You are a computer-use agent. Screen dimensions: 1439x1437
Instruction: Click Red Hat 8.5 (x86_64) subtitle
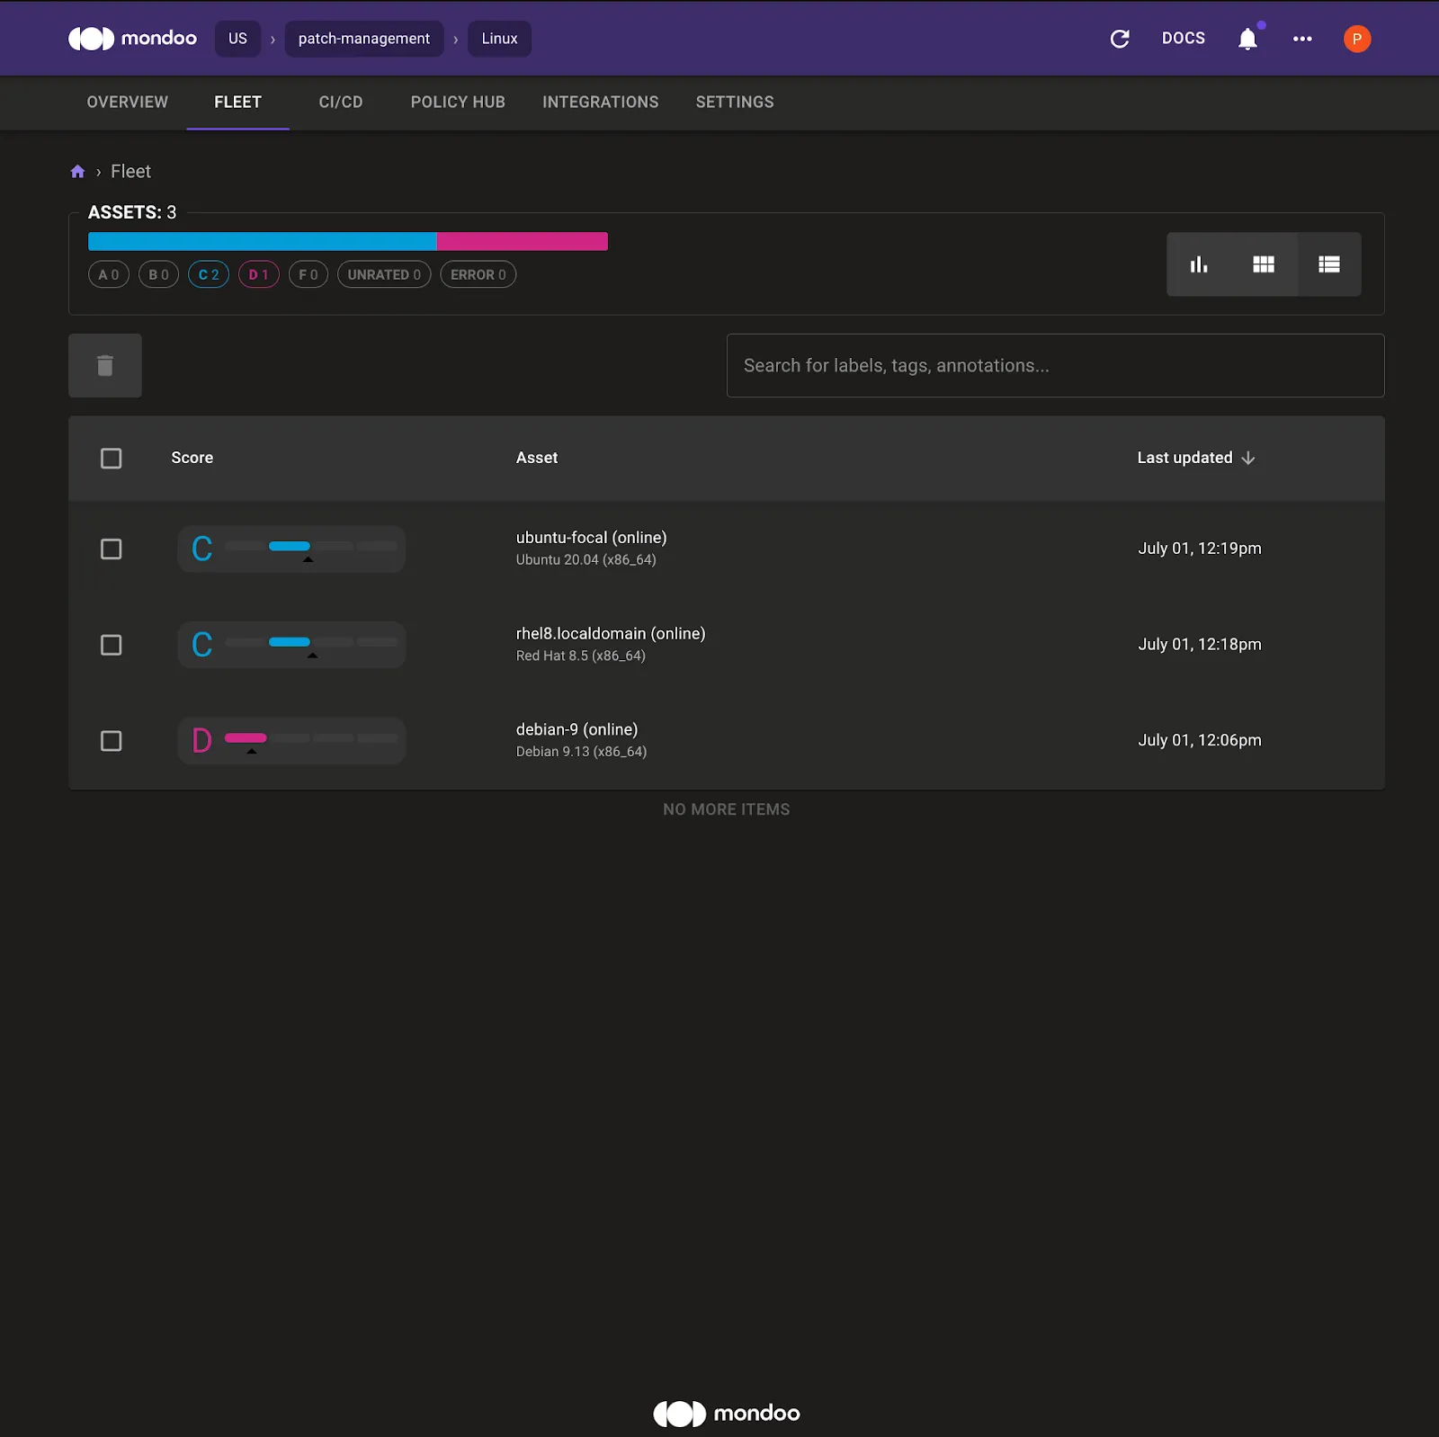pyautogui.click(x=581, y=656)
